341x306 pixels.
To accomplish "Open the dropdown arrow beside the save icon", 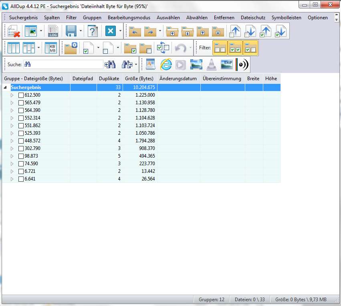I will tap(81, 31).
